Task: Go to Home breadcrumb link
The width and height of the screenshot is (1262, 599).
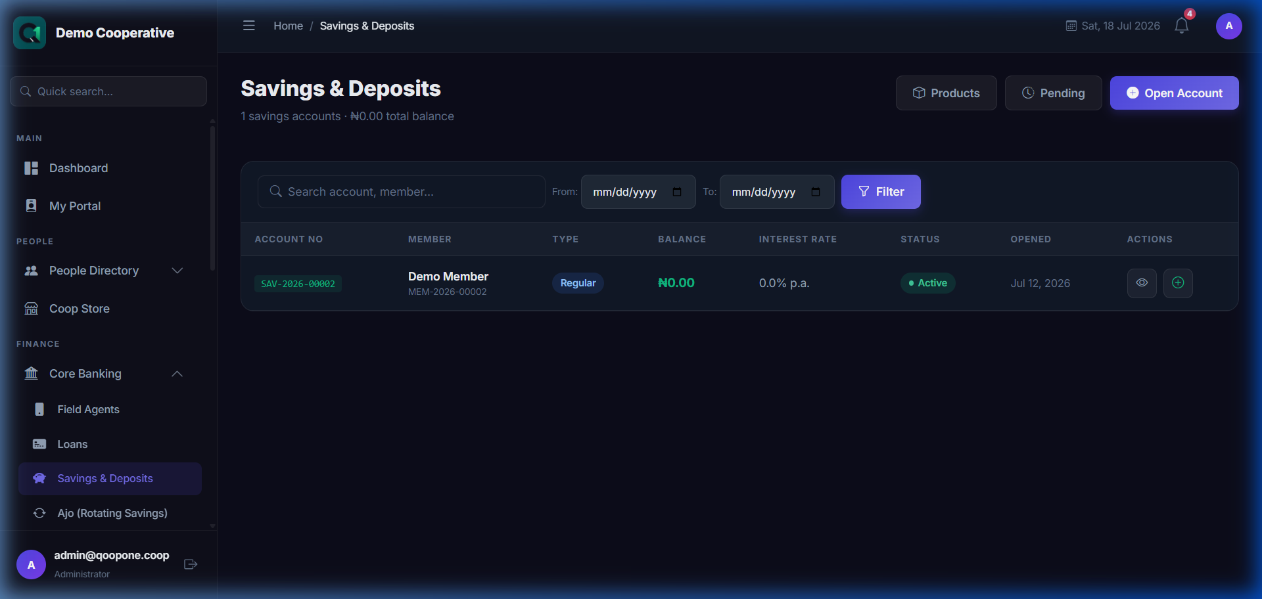Action: (x=288, y=26)
